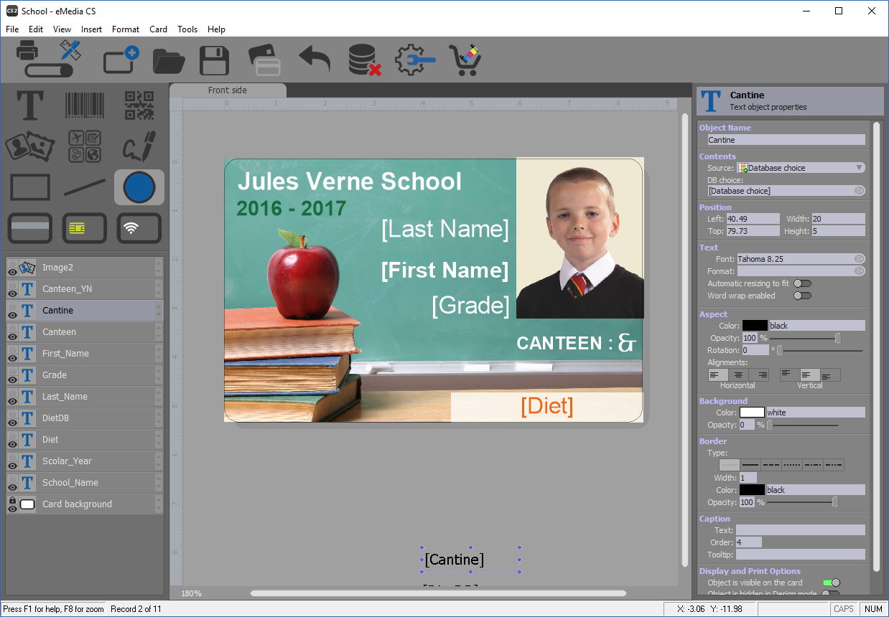The width and height of the screenshot is (889, 617).
Task: Open the Help menu
Action: point(216,29)
